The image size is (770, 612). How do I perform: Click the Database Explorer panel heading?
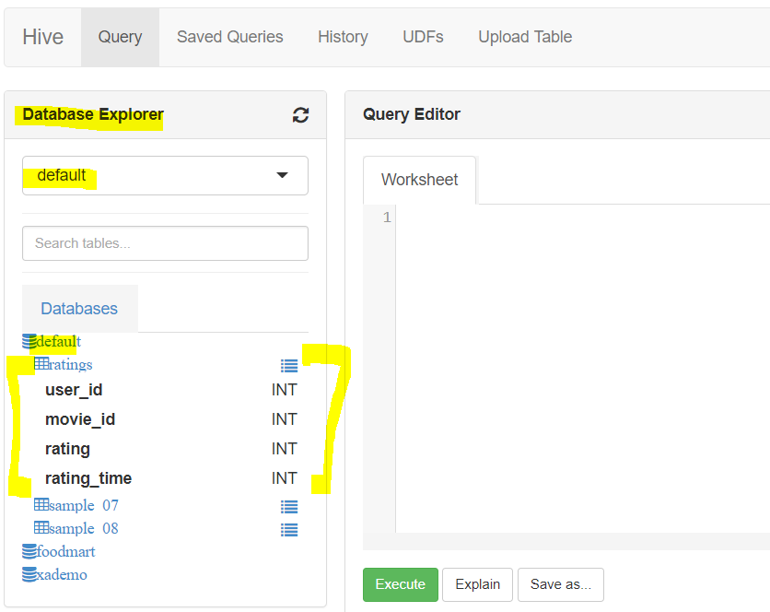(93, 114)
